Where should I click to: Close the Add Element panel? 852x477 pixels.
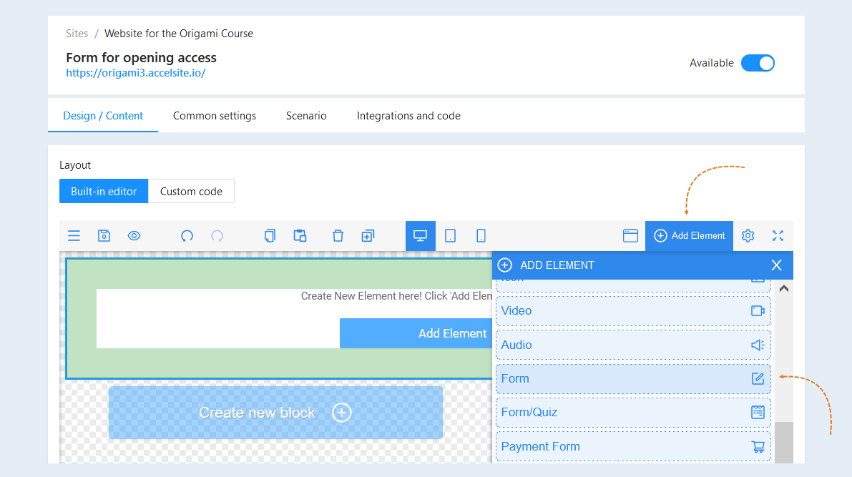(776, 265)
